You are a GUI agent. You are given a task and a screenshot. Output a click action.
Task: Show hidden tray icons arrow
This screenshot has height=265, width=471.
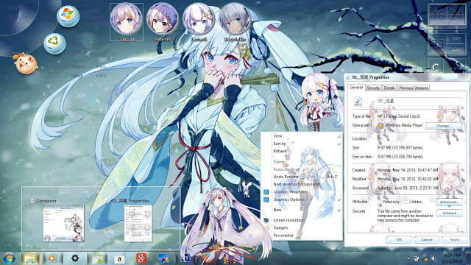click(x=408, y=258)
